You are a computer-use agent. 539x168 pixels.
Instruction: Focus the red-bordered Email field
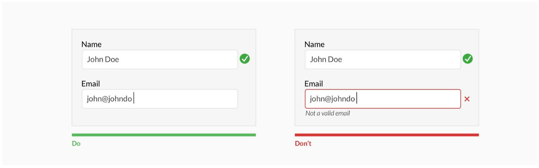[x=383, y=99]
